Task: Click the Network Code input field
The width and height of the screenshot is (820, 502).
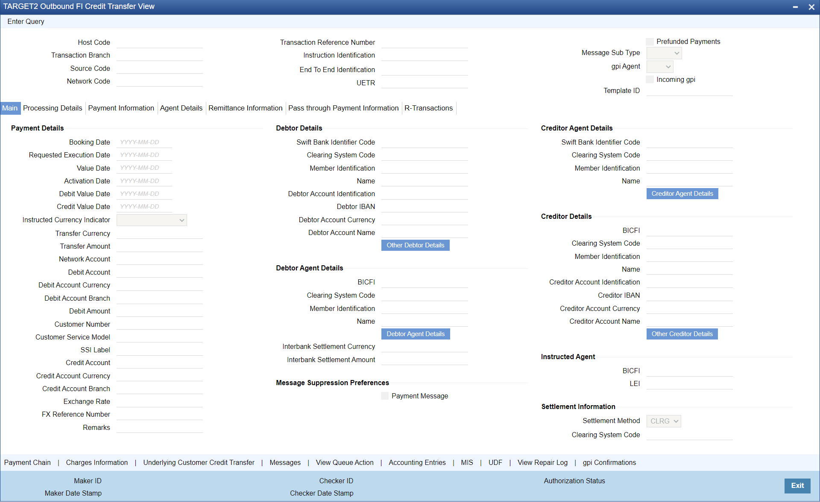Action: (160, 81)
